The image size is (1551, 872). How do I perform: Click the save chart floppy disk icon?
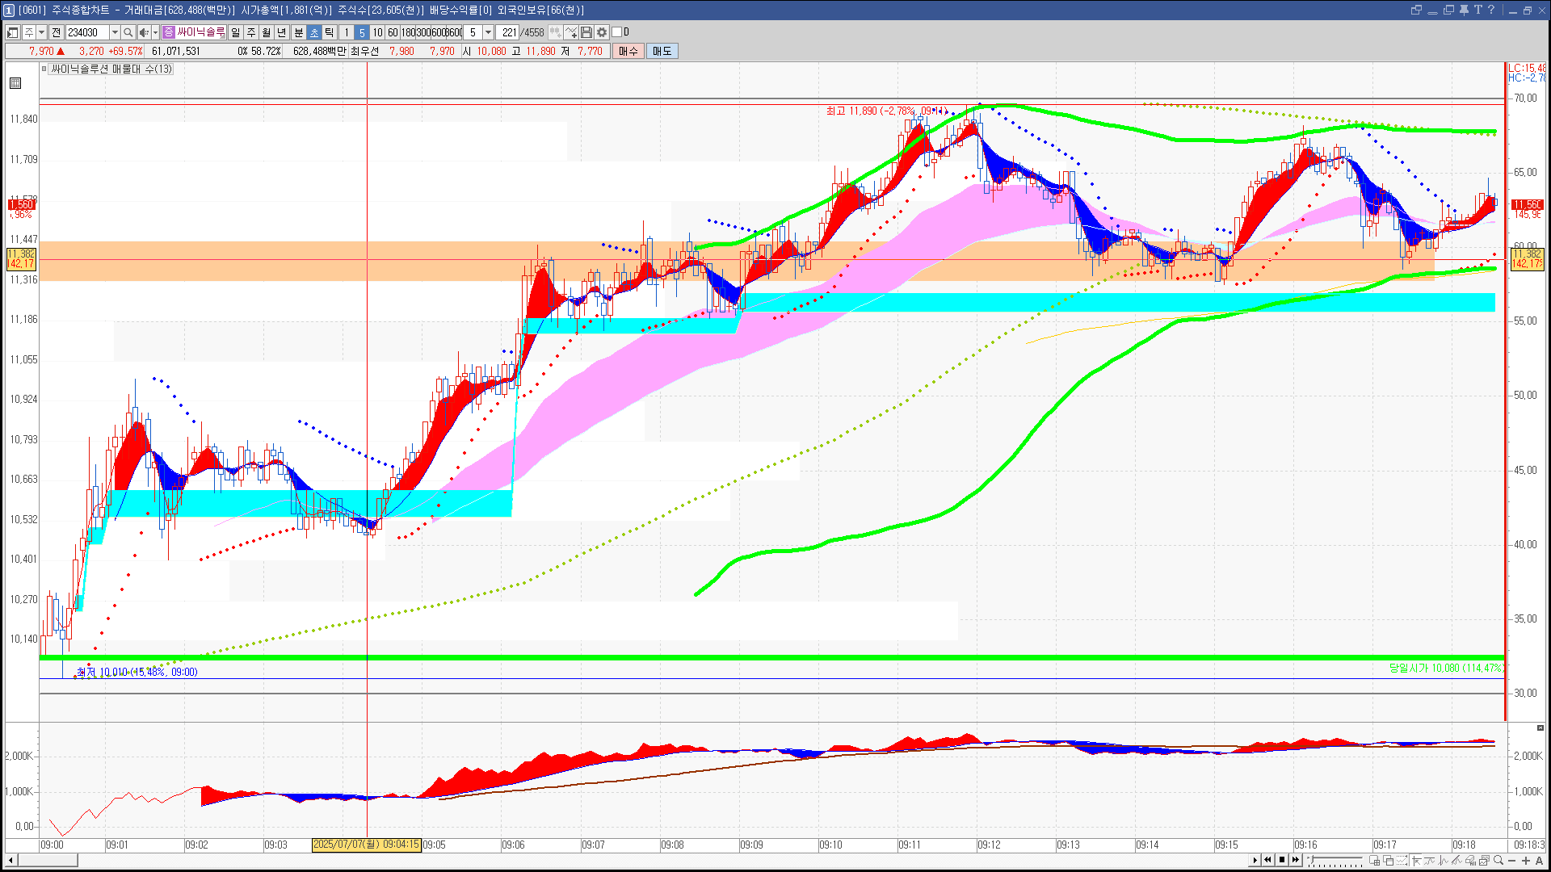[x=586, y=32]
